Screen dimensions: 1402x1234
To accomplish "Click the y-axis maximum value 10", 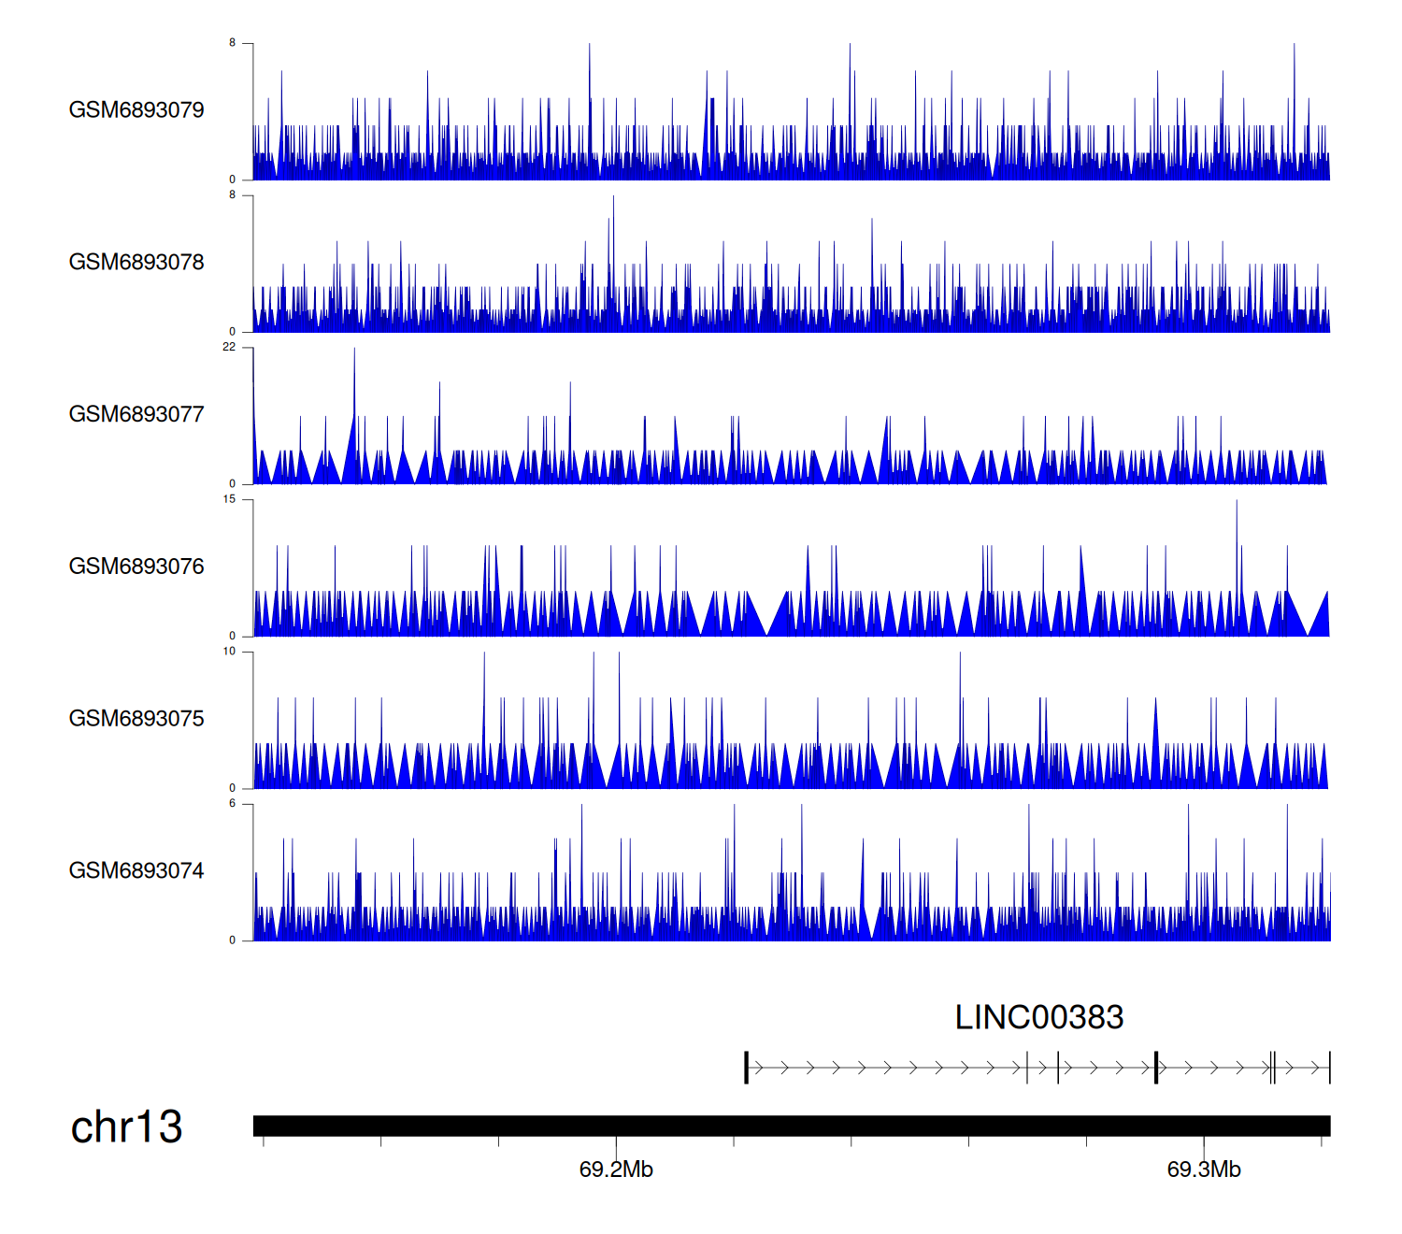I will tap(229, 653).
